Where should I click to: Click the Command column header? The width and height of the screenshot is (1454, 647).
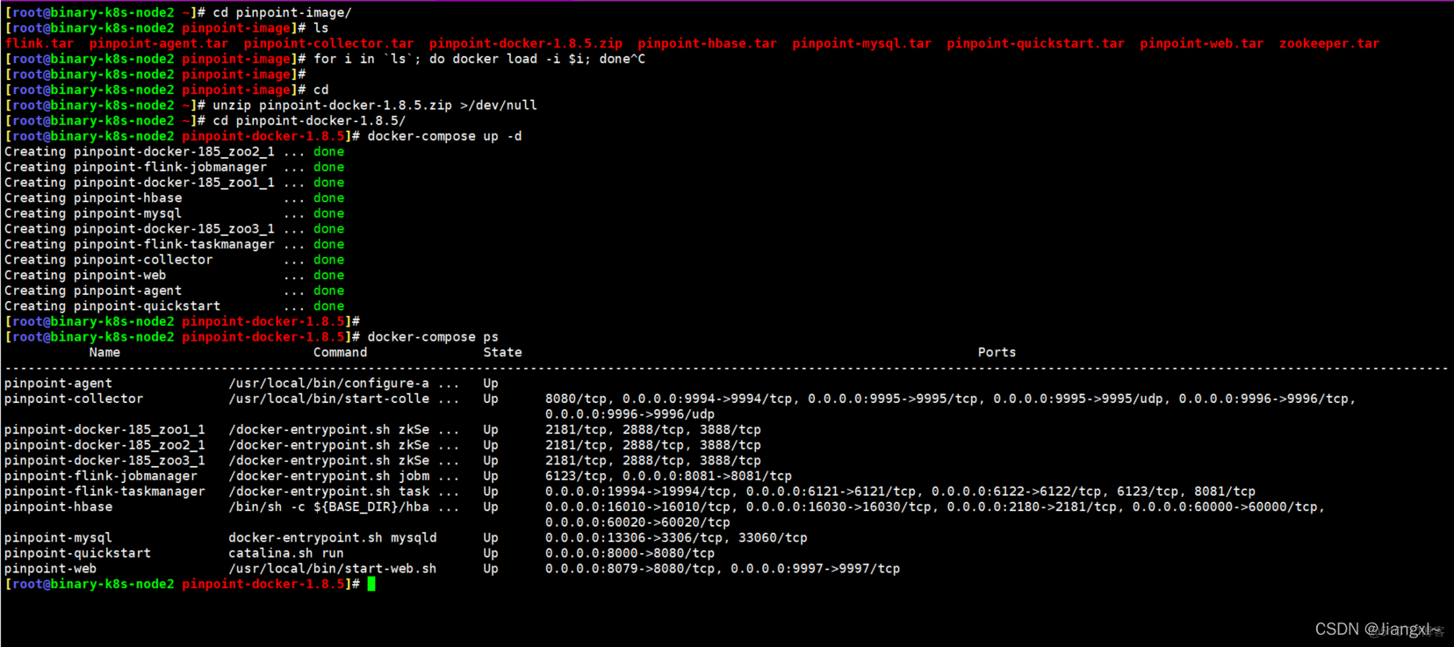click(341, 353)
